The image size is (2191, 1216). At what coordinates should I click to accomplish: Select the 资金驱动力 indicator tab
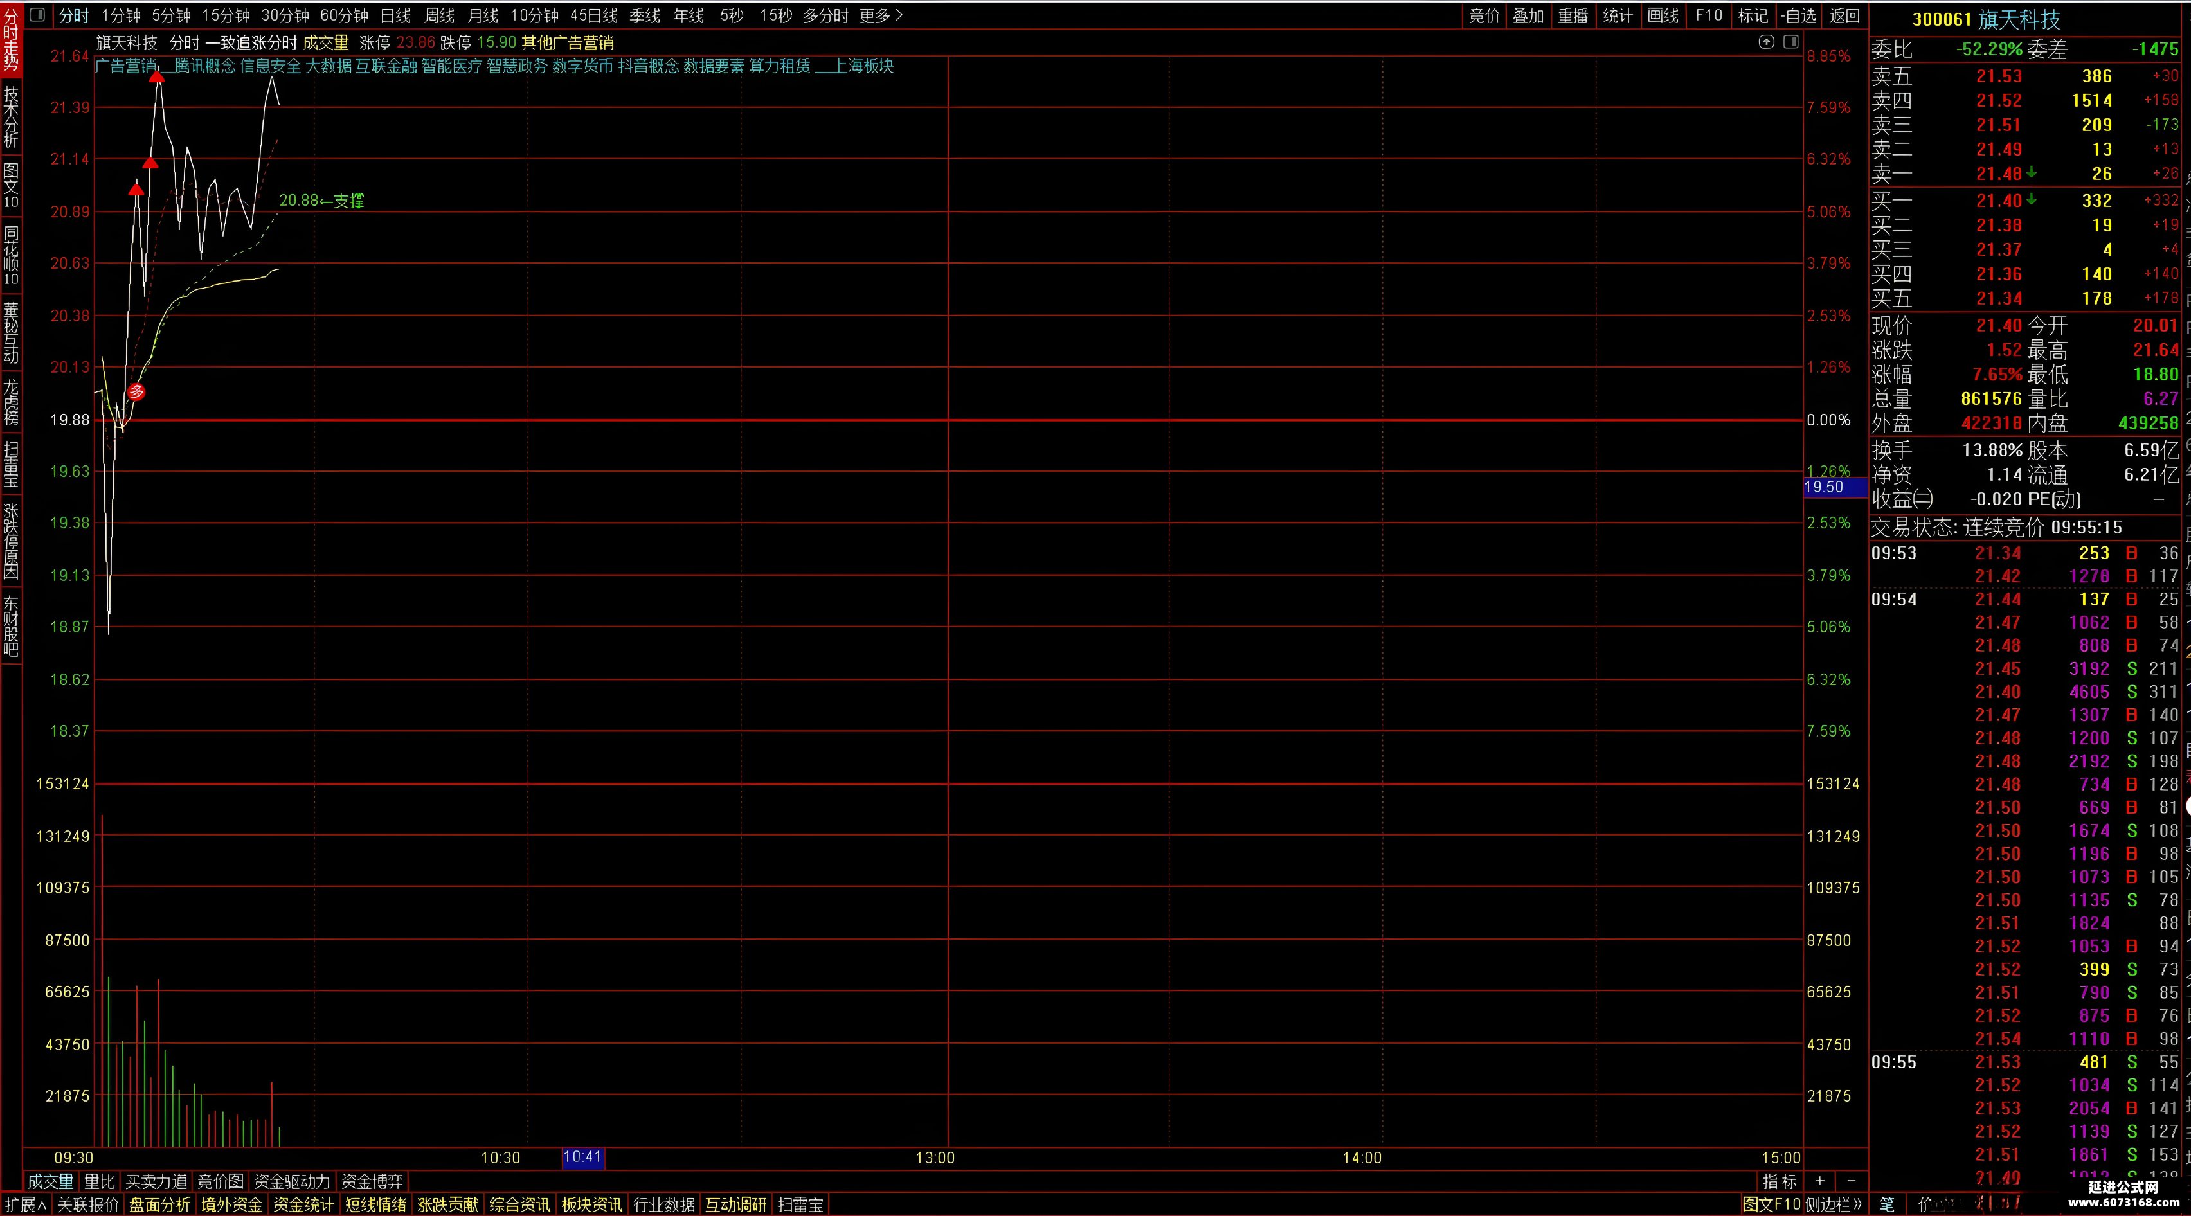tap(292, 1181)
